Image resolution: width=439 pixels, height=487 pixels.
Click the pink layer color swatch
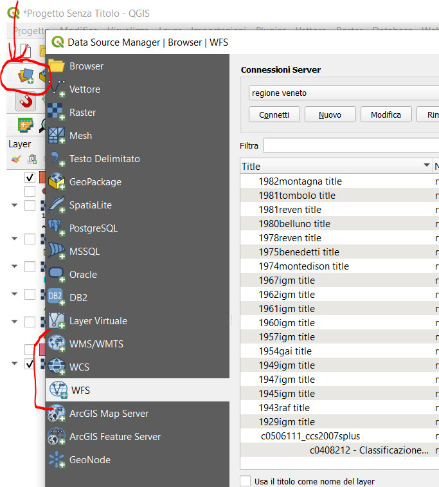[x=42, y=349]
